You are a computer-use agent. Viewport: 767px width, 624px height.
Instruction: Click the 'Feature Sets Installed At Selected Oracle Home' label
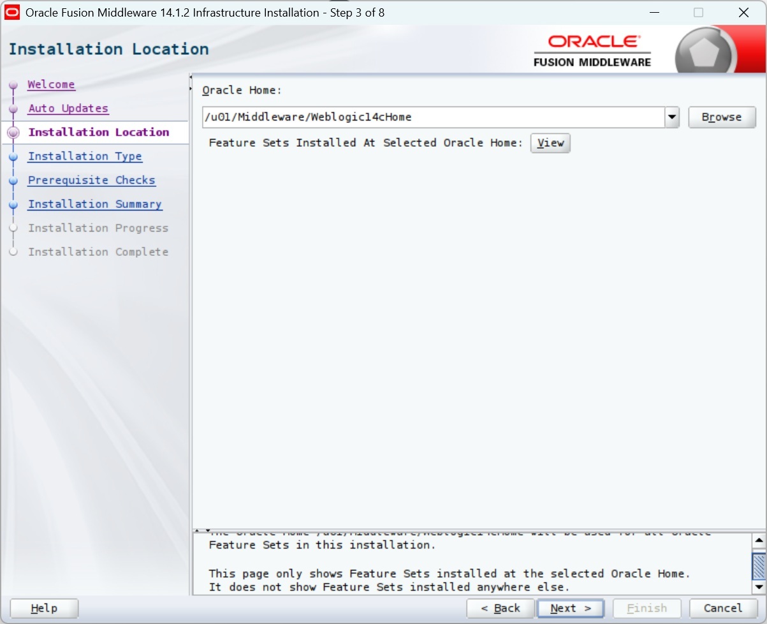pos(366,143)
